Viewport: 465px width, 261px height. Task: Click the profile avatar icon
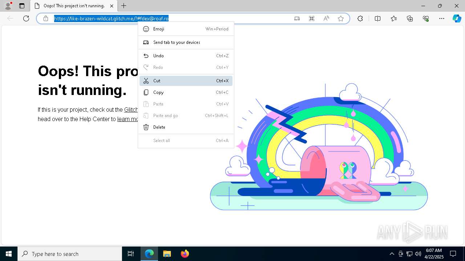8,6
